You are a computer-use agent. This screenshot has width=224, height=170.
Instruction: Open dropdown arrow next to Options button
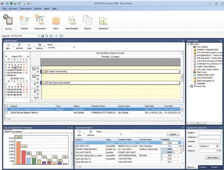(x=44, y=46)
